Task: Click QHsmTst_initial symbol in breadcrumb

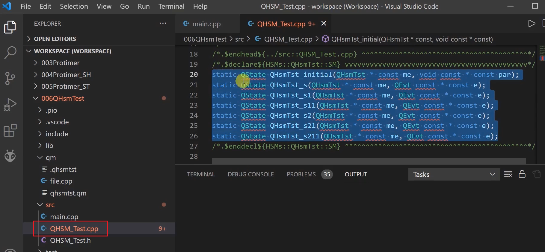Action: [x=412, y=39]
